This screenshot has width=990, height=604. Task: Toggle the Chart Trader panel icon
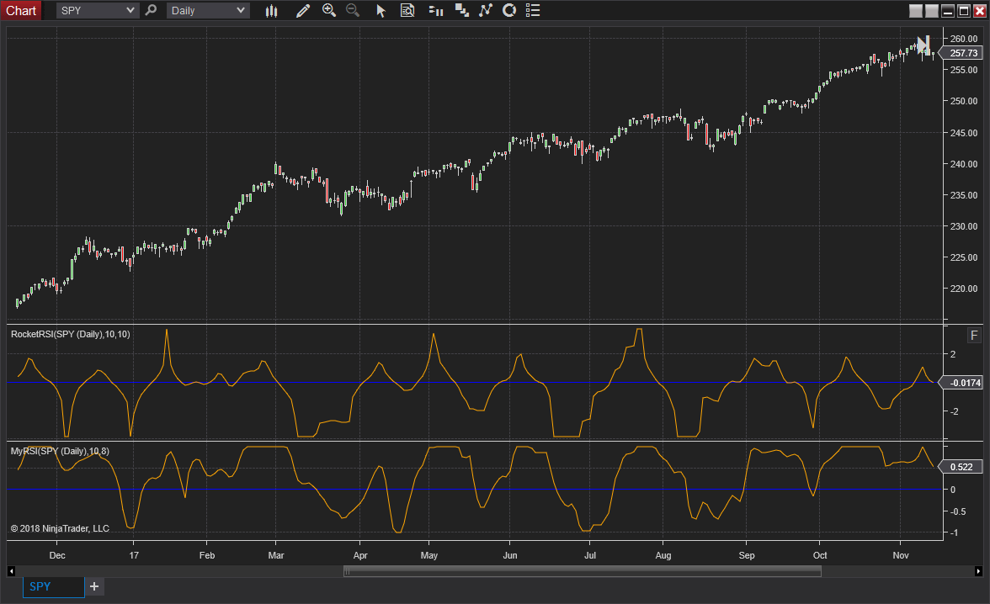tap(436, 11)
